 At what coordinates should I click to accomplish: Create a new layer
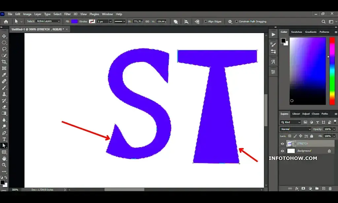point(323,188)
